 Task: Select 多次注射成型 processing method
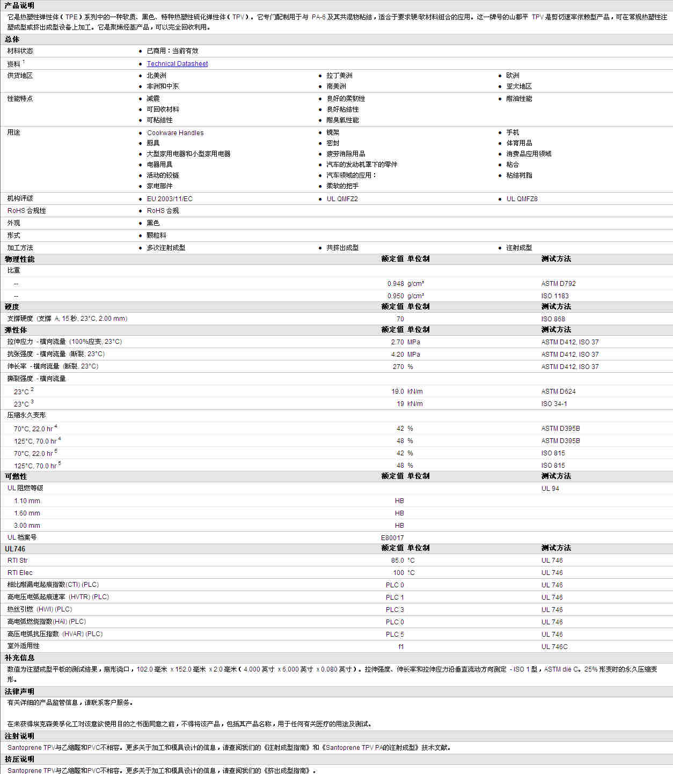[x=166, y=248]
